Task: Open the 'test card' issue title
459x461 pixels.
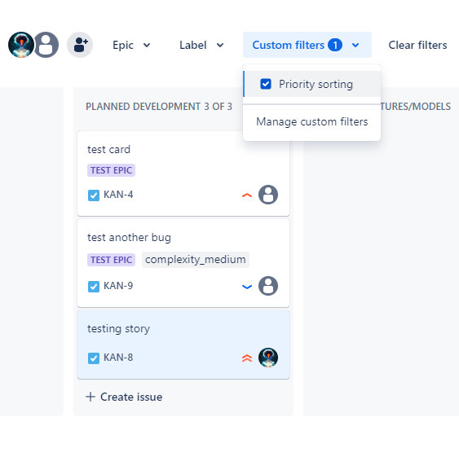Action: tap(108, 149)
